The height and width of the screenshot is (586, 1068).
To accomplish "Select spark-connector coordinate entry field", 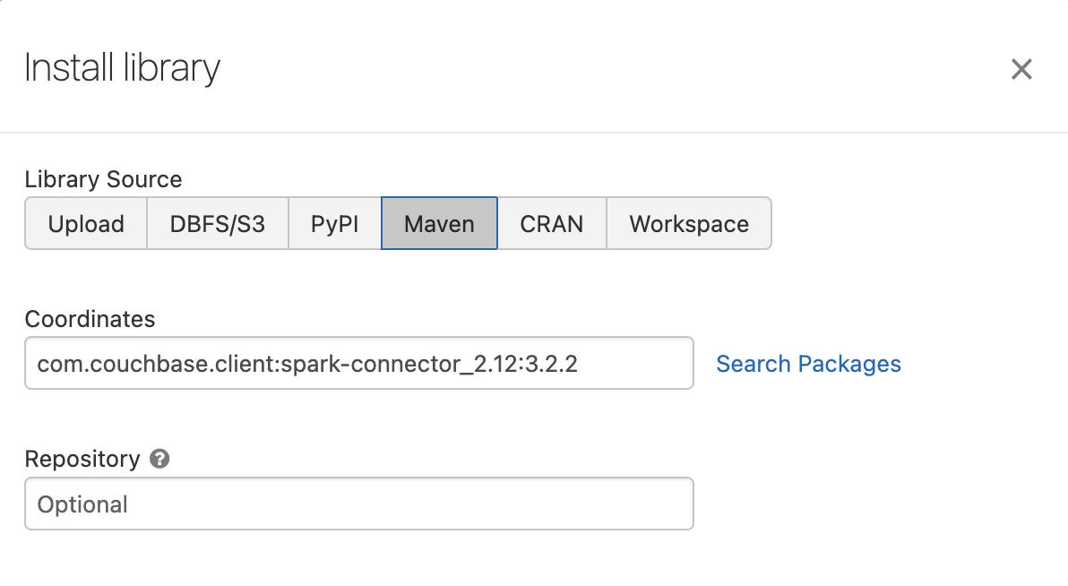I will click(x=358, y=363).
